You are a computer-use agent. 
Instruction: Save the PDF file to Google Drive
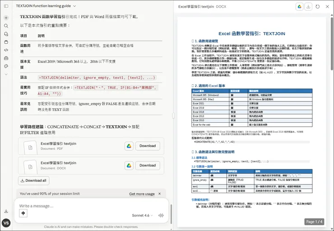click(129, 146)
